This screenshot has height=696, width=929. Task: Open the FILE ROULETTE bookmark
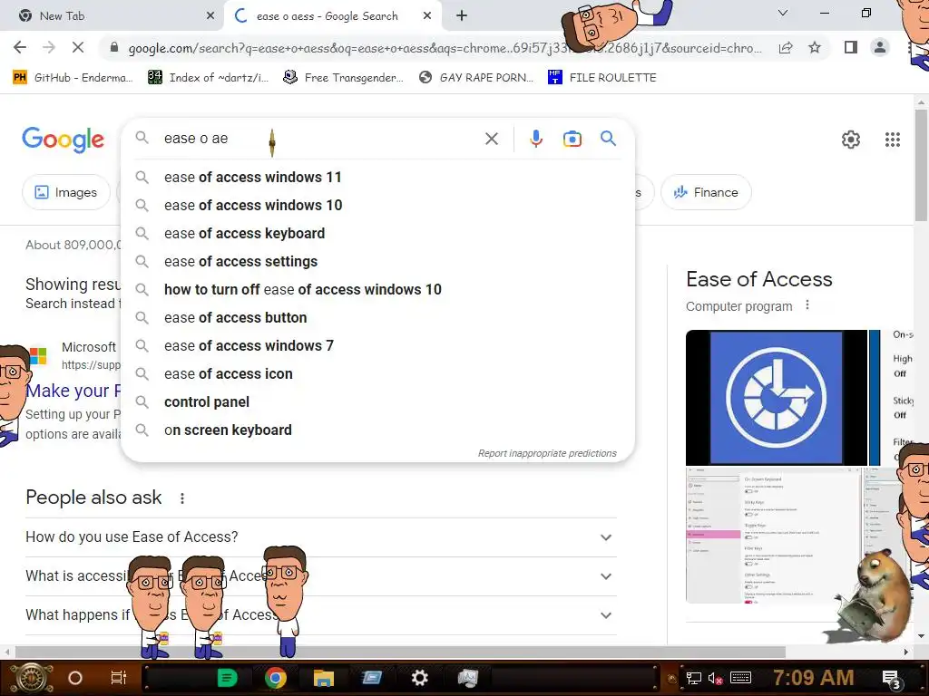pyautogui.click(x=602, y=78)
